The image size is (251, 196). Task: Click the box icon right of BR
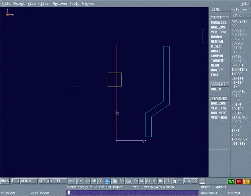[x=128, y=181]
